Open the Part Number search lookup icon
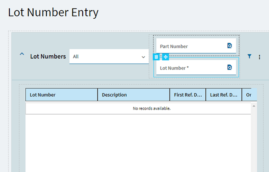 (230, 46)
